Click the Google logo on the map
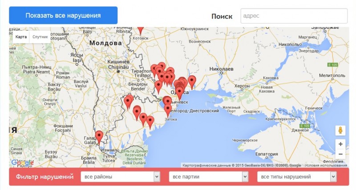The image size is (356, 190). click(22, 163)
